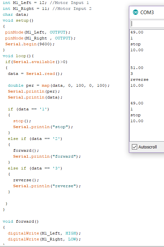Image resolution: width=164 pixels, height=247 pixels.
Task: Click the 'void forward()' function definition line
Action: tap(21, 221)
